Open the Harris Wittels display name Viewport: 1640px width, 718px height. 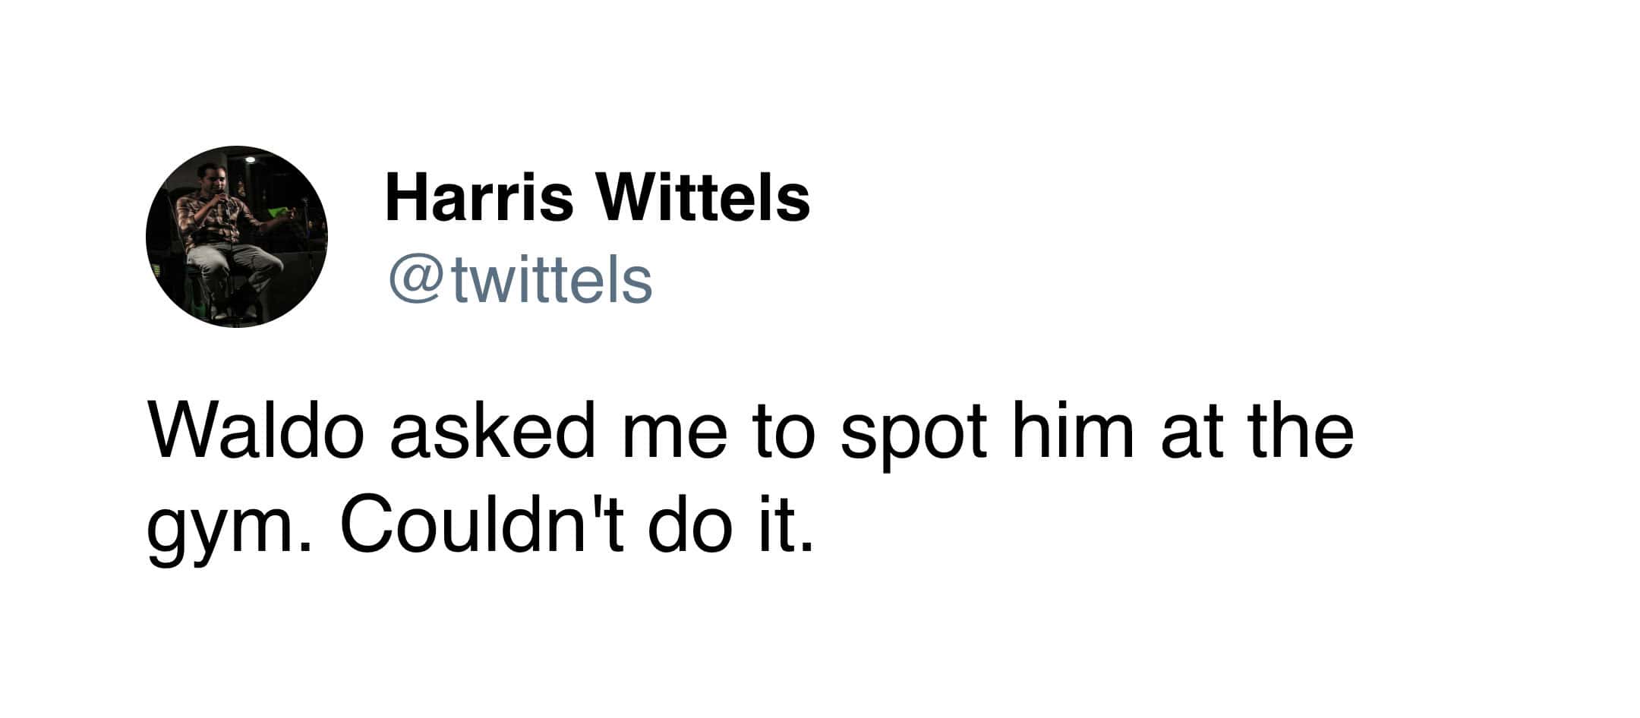coord(597,197)
